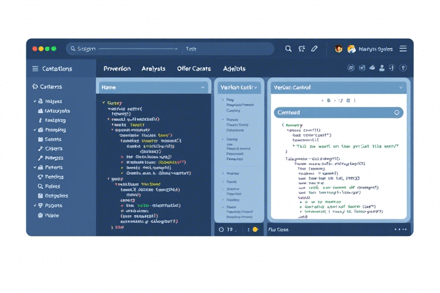This screenshot has height=293, width=440.
Task: Open the hamburger menu at top right
Action: 403,49
